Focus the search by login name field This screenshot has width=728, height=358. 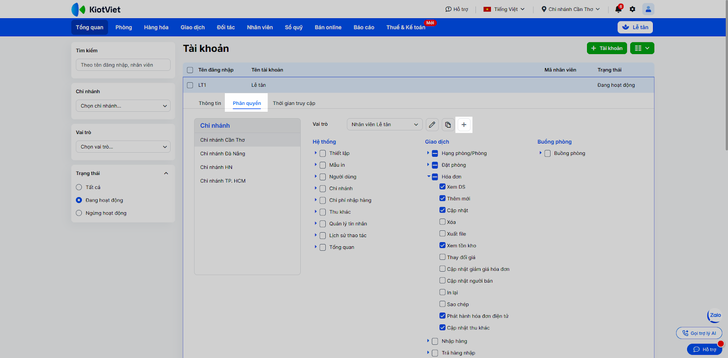[x=123, y=65]
